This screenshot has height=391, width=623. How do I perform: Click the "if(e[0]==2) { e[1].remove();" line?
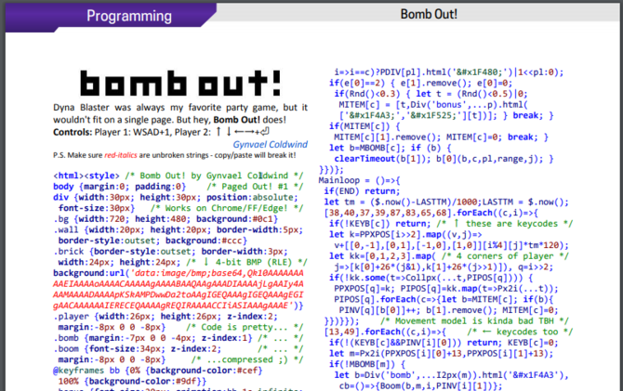click(x=421, y=83)
